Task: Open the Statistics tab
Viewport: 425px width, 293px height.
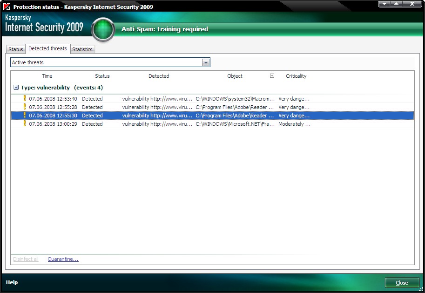Action: (82, 49)
